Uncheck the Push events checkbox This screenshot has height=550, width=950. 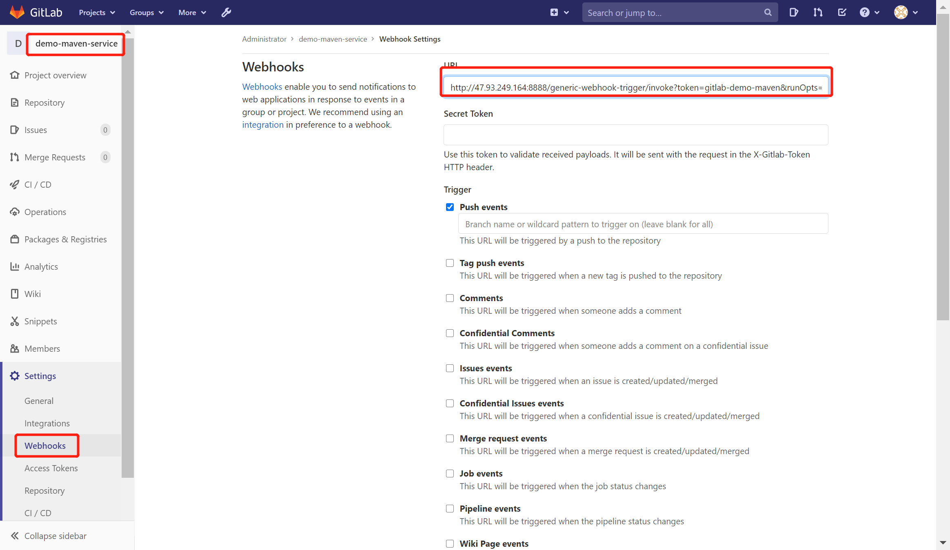[450, 207]
